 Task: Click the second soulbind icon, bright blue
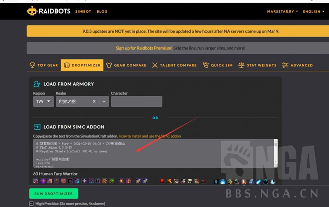tap(223, 182)
